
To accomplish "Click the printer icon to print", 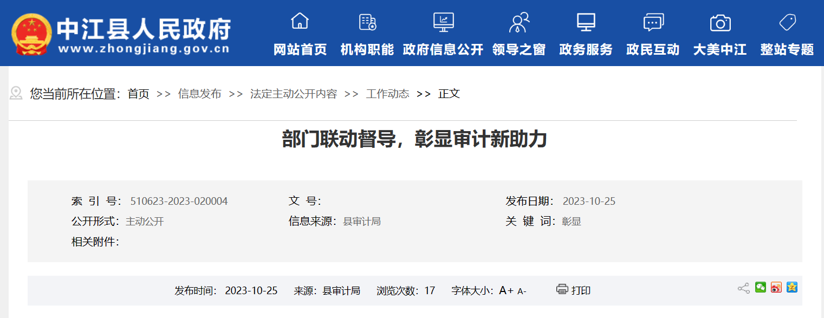I will [x=562, y=289].
